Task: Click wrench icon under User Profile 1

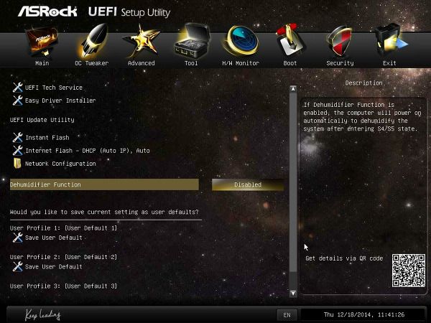Action: coord(17,238)
